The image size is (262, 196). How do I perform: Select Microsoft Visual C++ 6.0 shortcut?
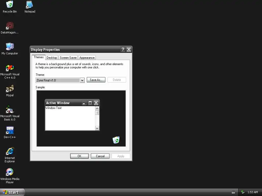10,72
